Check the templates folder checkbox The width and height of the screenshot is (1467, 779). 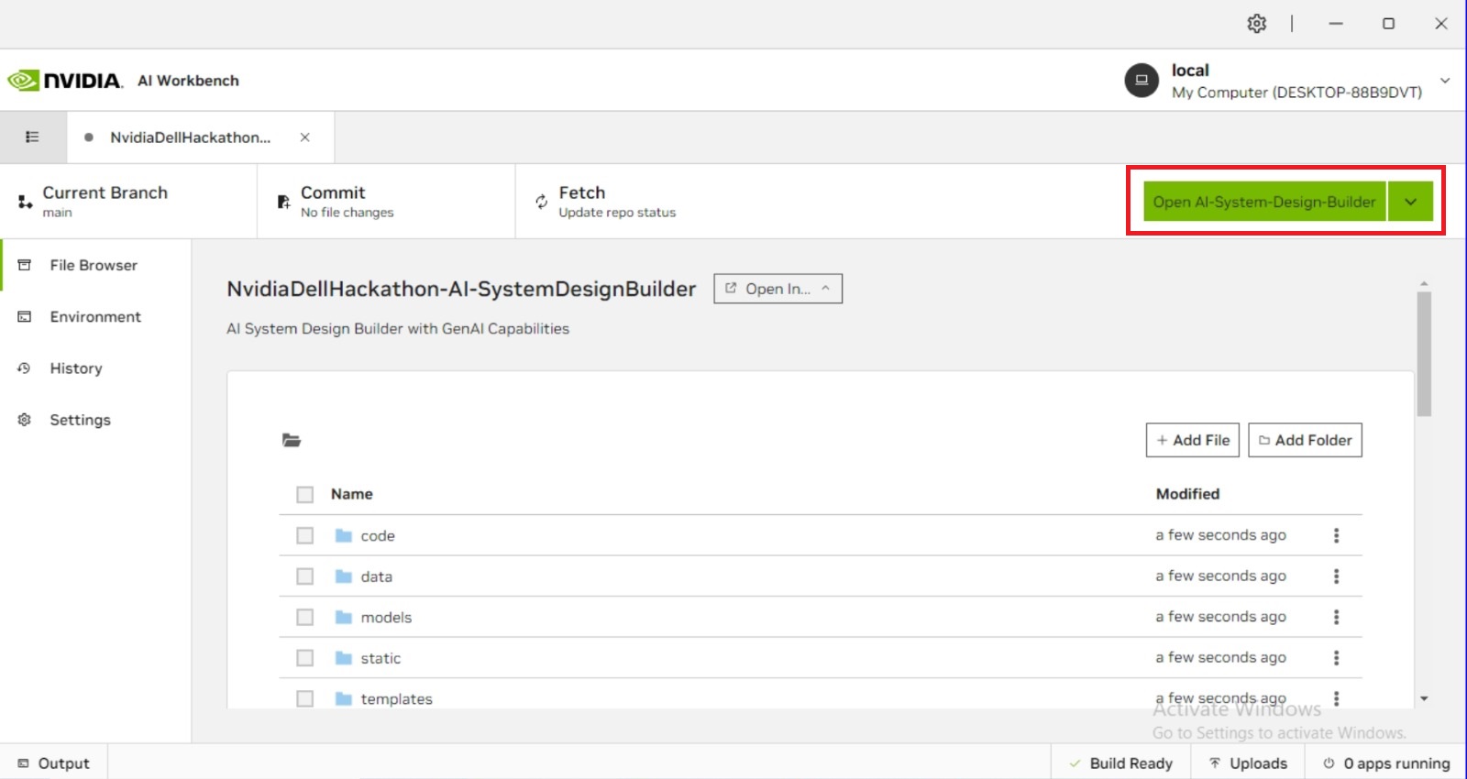point(305,699)
